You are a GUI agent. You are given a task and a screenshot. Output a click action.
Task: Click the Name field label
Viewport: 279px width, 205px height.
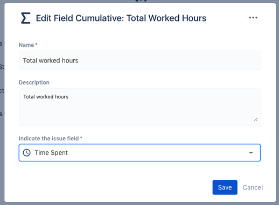pos(26,45)
